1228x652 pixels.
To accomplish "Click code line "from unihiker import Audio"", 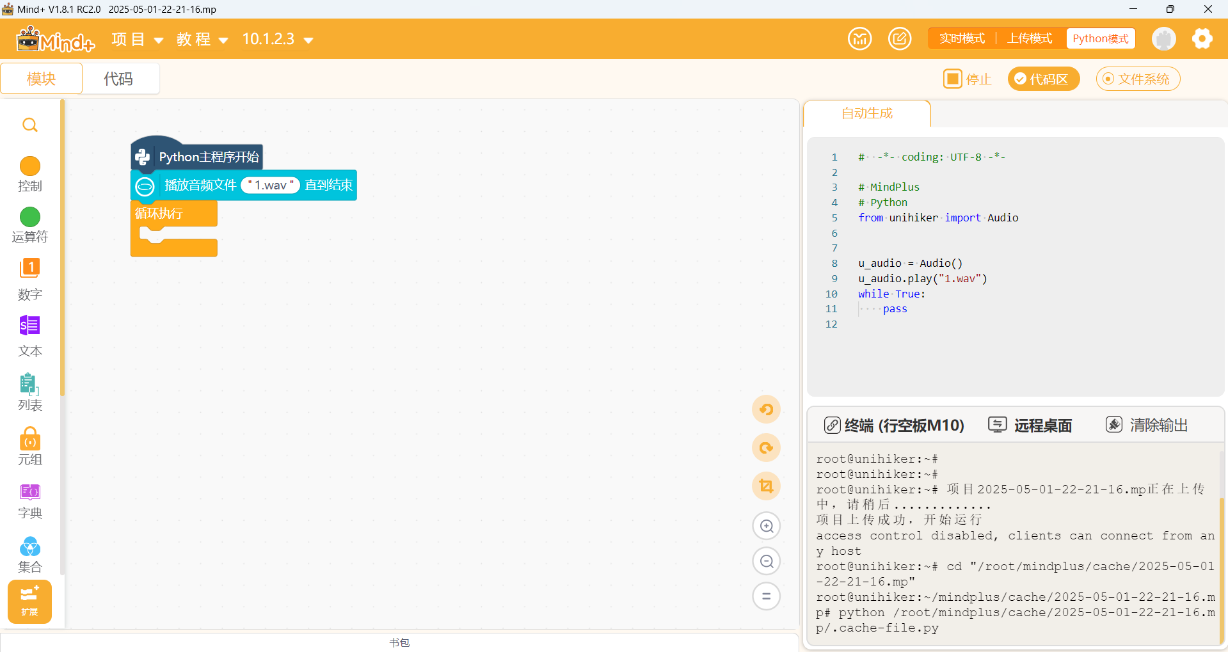I will [x=938, y=218].
